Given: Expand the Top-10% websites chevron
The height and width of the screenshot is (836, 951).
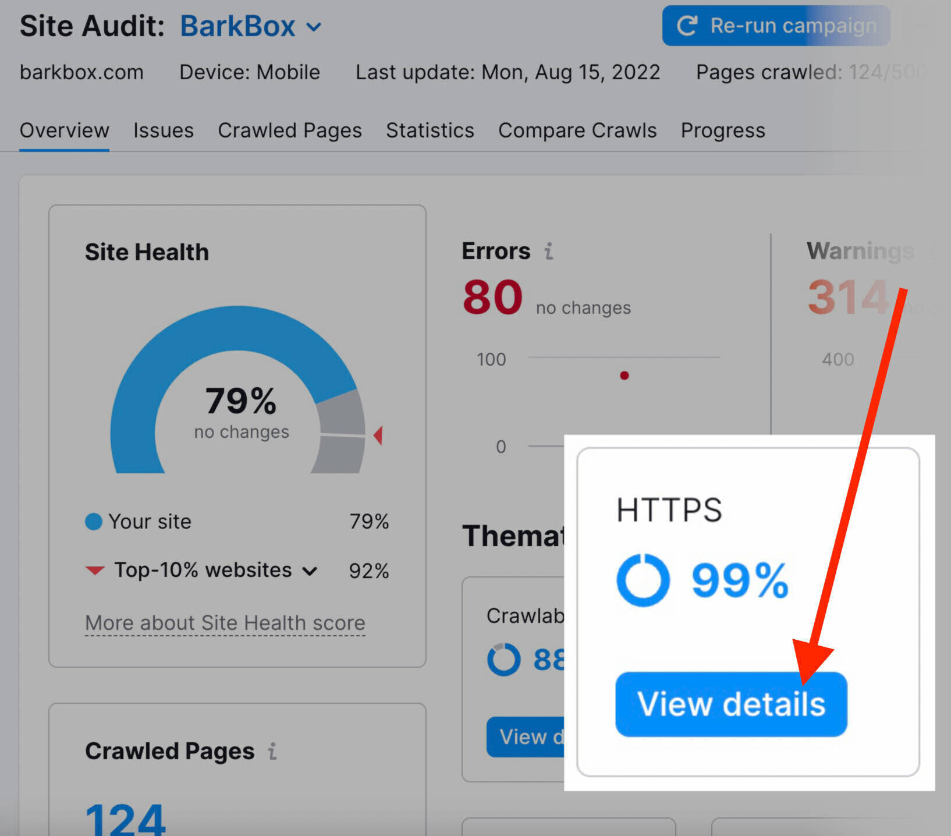Looking at the screenshot, I should click(x=310, y=571).
